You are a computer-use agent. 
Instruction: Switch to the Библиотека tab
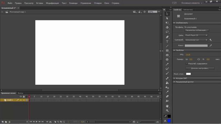click(x=188, y=10)
